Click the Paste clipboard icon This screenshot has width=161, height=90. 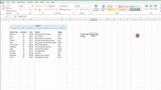coord(4,6)
